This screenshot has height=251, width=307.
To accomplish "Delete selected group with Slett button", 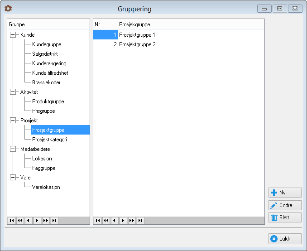I will click(285, 217).
